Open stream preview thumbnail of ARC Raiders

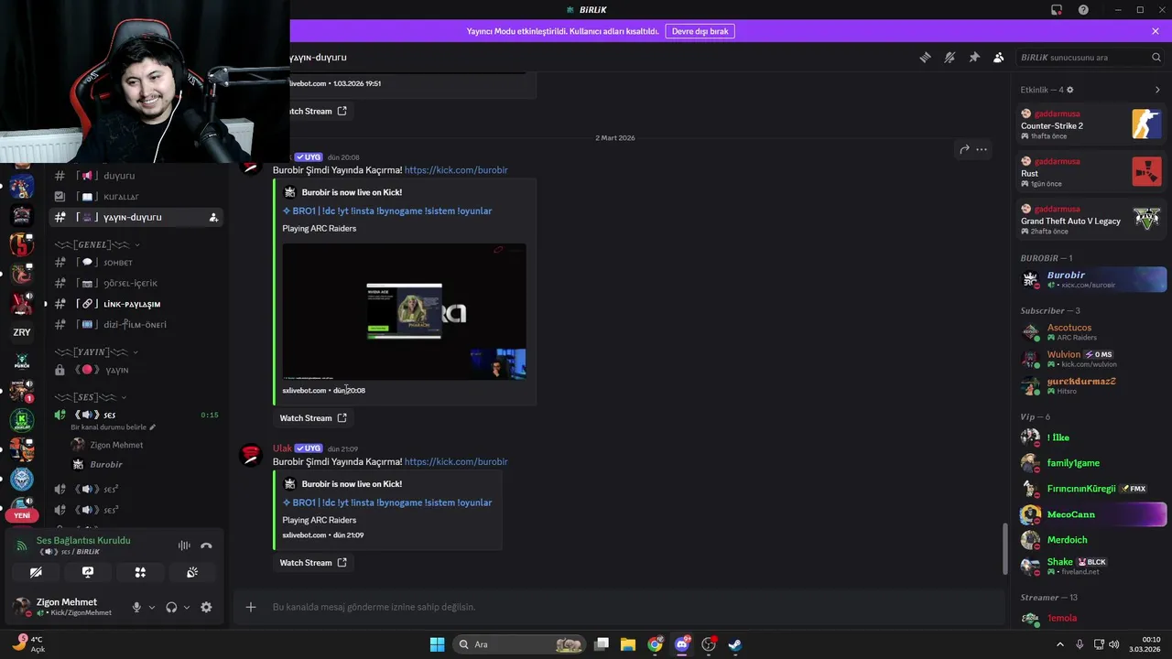pyautogui.click(x=404, y=311)
